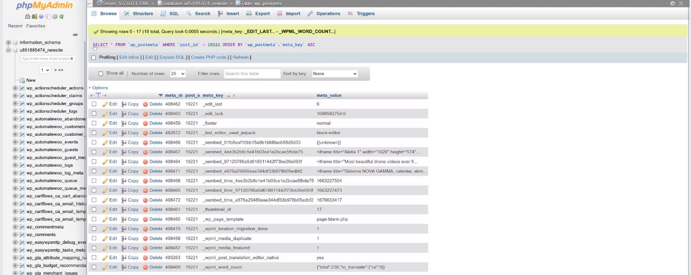Sort by the meta_key column header
The width and height of the screenshot is (691, 275).
pos(213,95)
